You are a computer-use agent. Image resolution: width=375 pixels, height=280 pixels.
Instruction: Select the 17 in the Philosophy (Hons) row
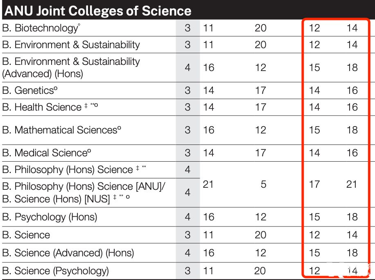point(314,184)
